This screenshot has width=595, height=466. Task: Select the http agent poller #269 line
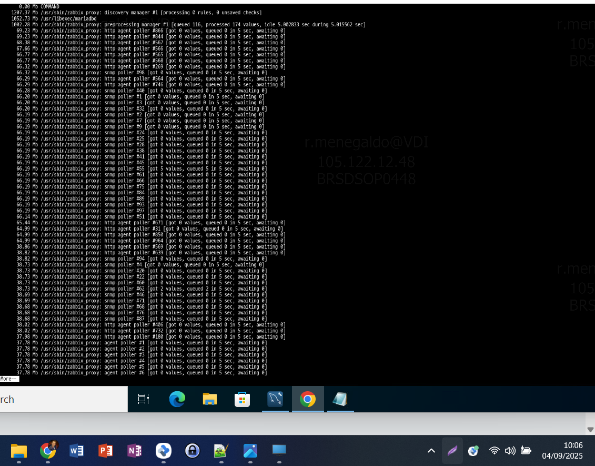(x=151, y=67)
